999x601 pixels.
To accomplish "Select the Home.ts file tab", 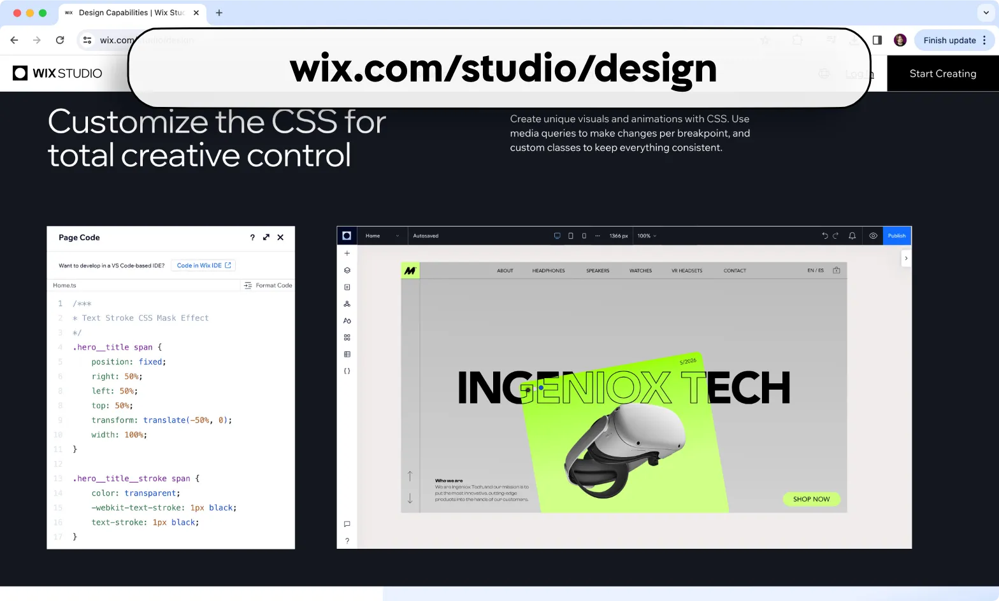I will [64, 285].
